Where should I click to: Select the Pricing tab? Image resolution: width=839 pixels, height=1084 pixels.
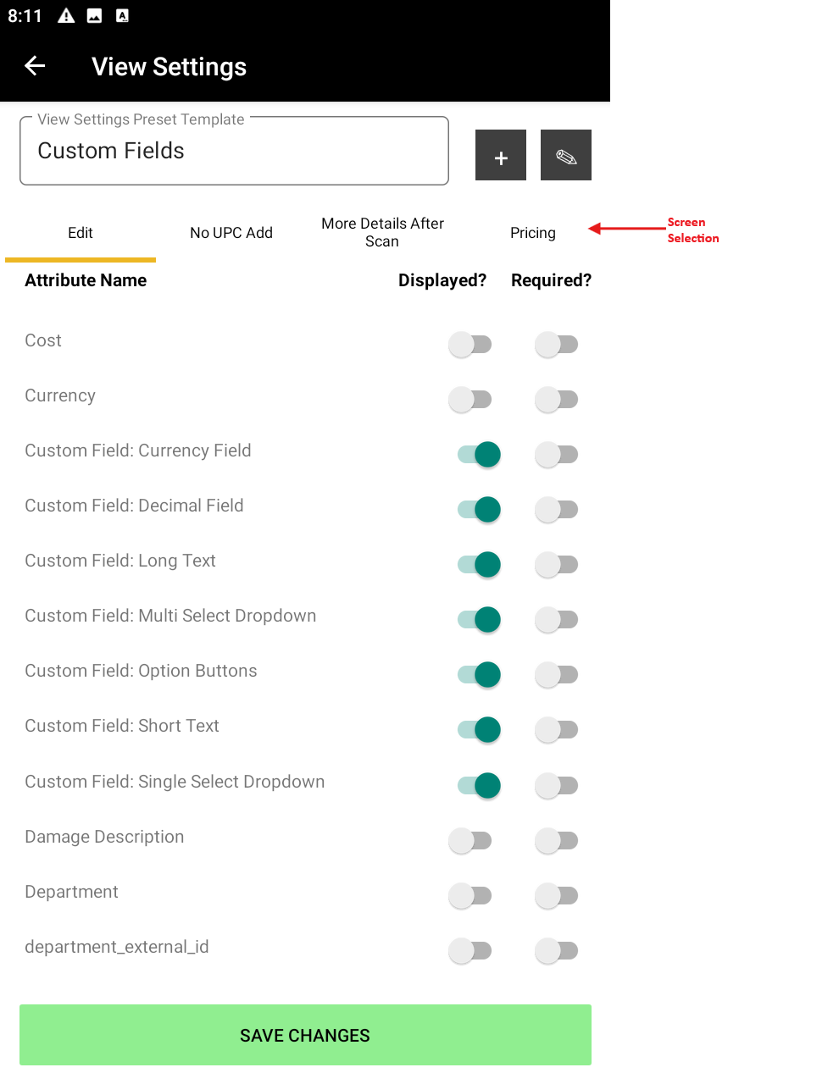coord(533,233)
